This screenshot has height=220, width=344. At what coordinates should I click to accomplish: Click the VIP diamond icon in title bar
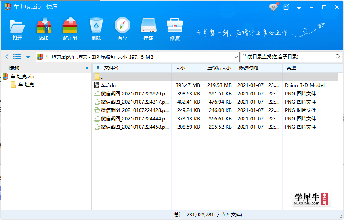[x=273, y=7]
